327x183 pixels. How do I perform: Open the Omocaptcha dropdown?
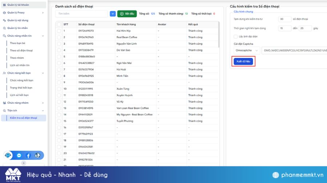[247, 50]
